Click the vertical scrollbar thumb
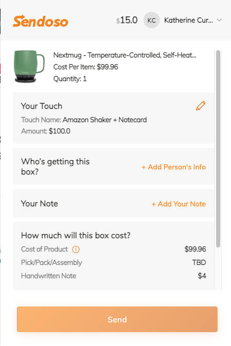 [218, 149]
